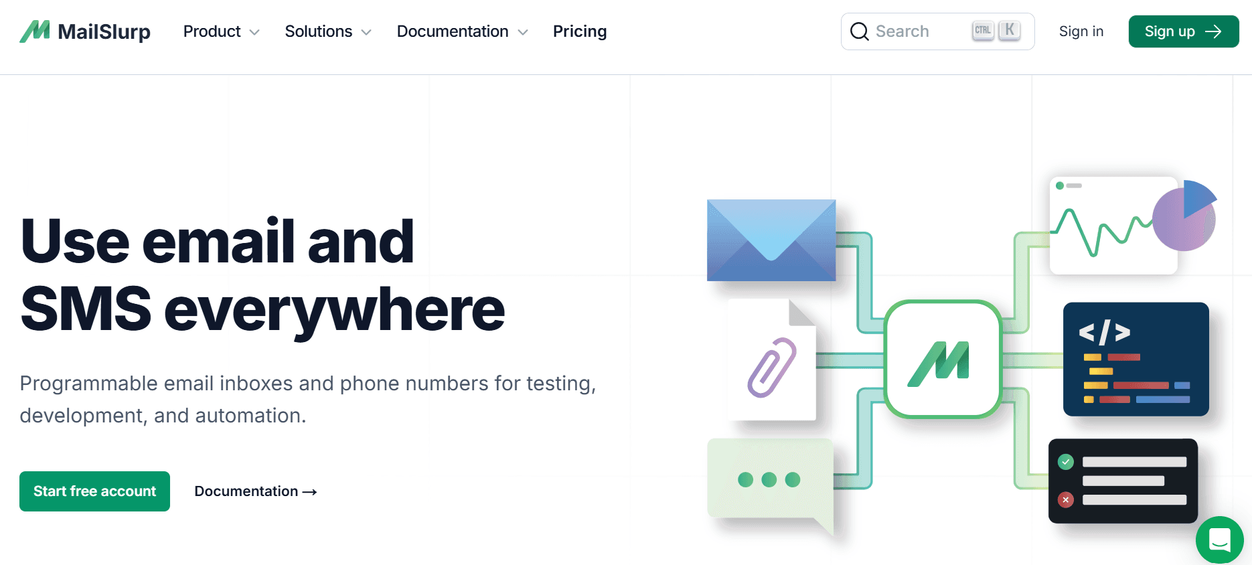1252x565 pixels.
Task: Click the Start free account button
Action: (x=94, y=491)
